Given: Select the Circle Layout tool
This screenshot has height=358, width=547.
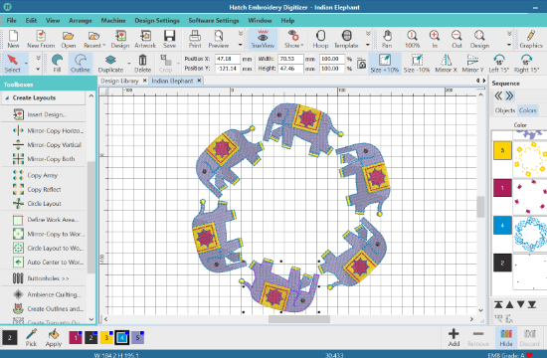Looking at the screenshot, I should pos(44,204).
